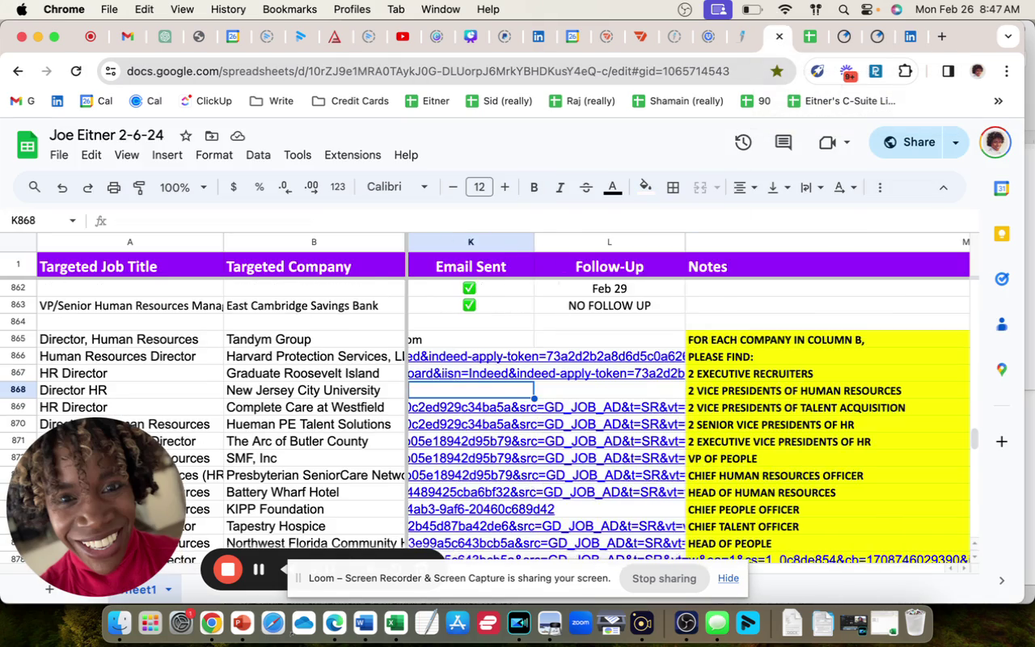Print the spreadsheet using toolbar printer icon

point(114,188)
